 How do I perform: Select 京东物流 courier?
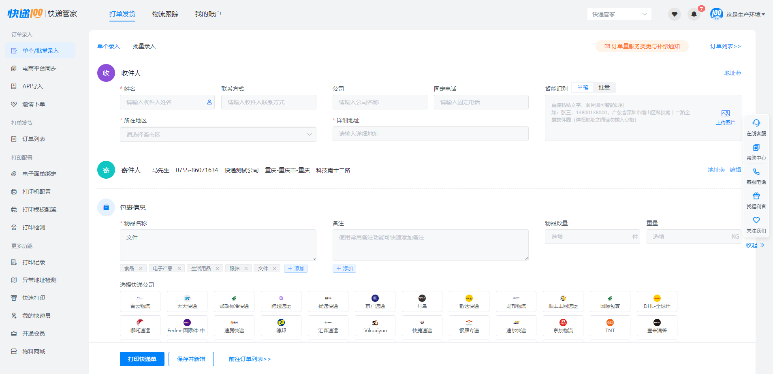tap(563, 326)
